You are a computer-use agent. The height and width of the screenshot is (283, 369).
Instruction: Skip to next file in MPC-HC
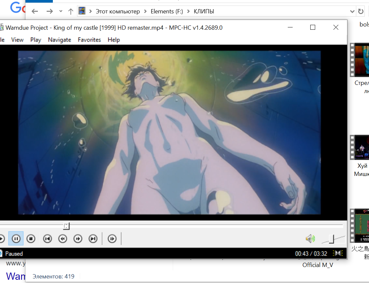(93, 239)
